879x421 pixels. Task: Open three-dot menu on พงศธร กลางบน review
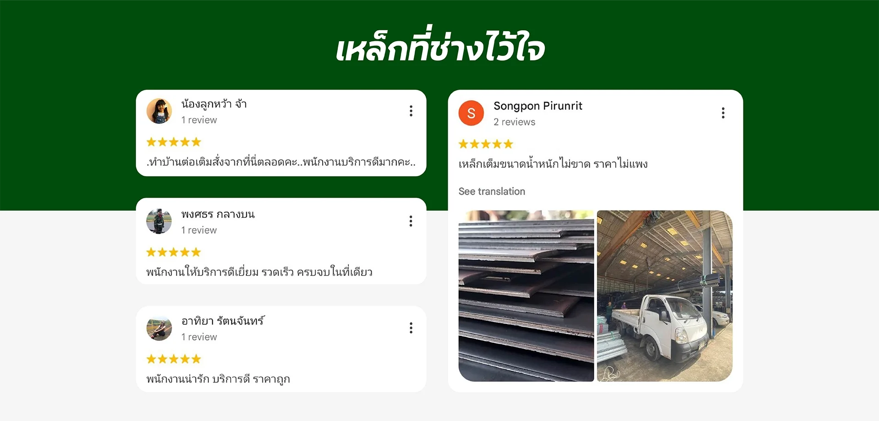coord(411,221)
